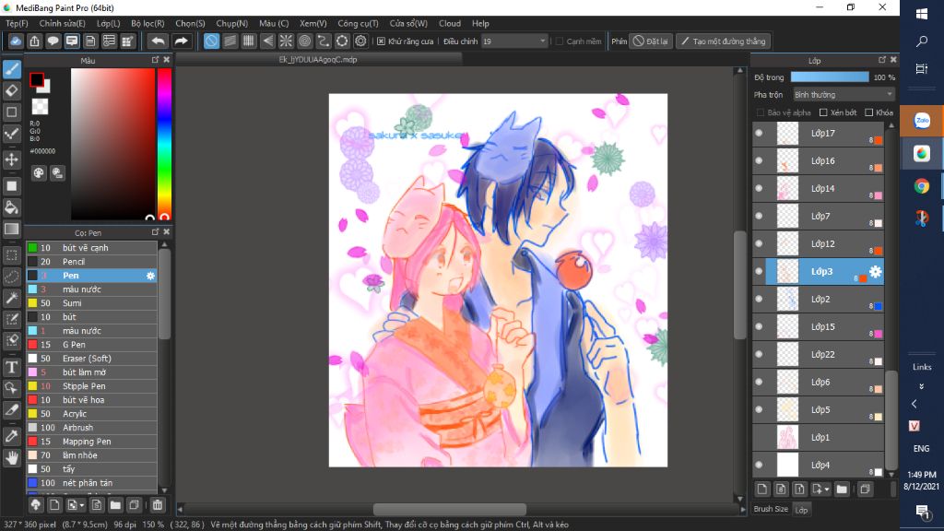Image resolution: width=944 pixels, height=531 pixels.
Task: Select the Gradient tool
Action: point(11,229)
